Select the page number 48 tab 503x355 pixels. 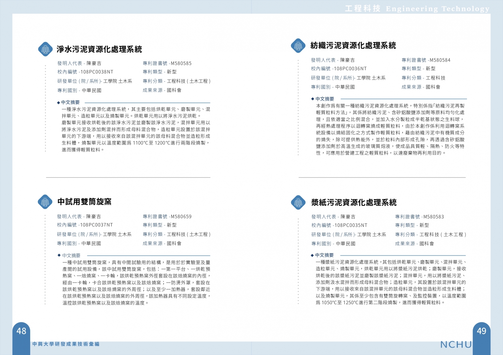pos(21,331)
